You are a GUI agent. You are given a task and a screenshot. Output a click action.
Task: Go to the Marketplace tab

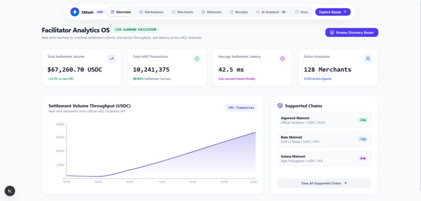[x=151, y=12]
